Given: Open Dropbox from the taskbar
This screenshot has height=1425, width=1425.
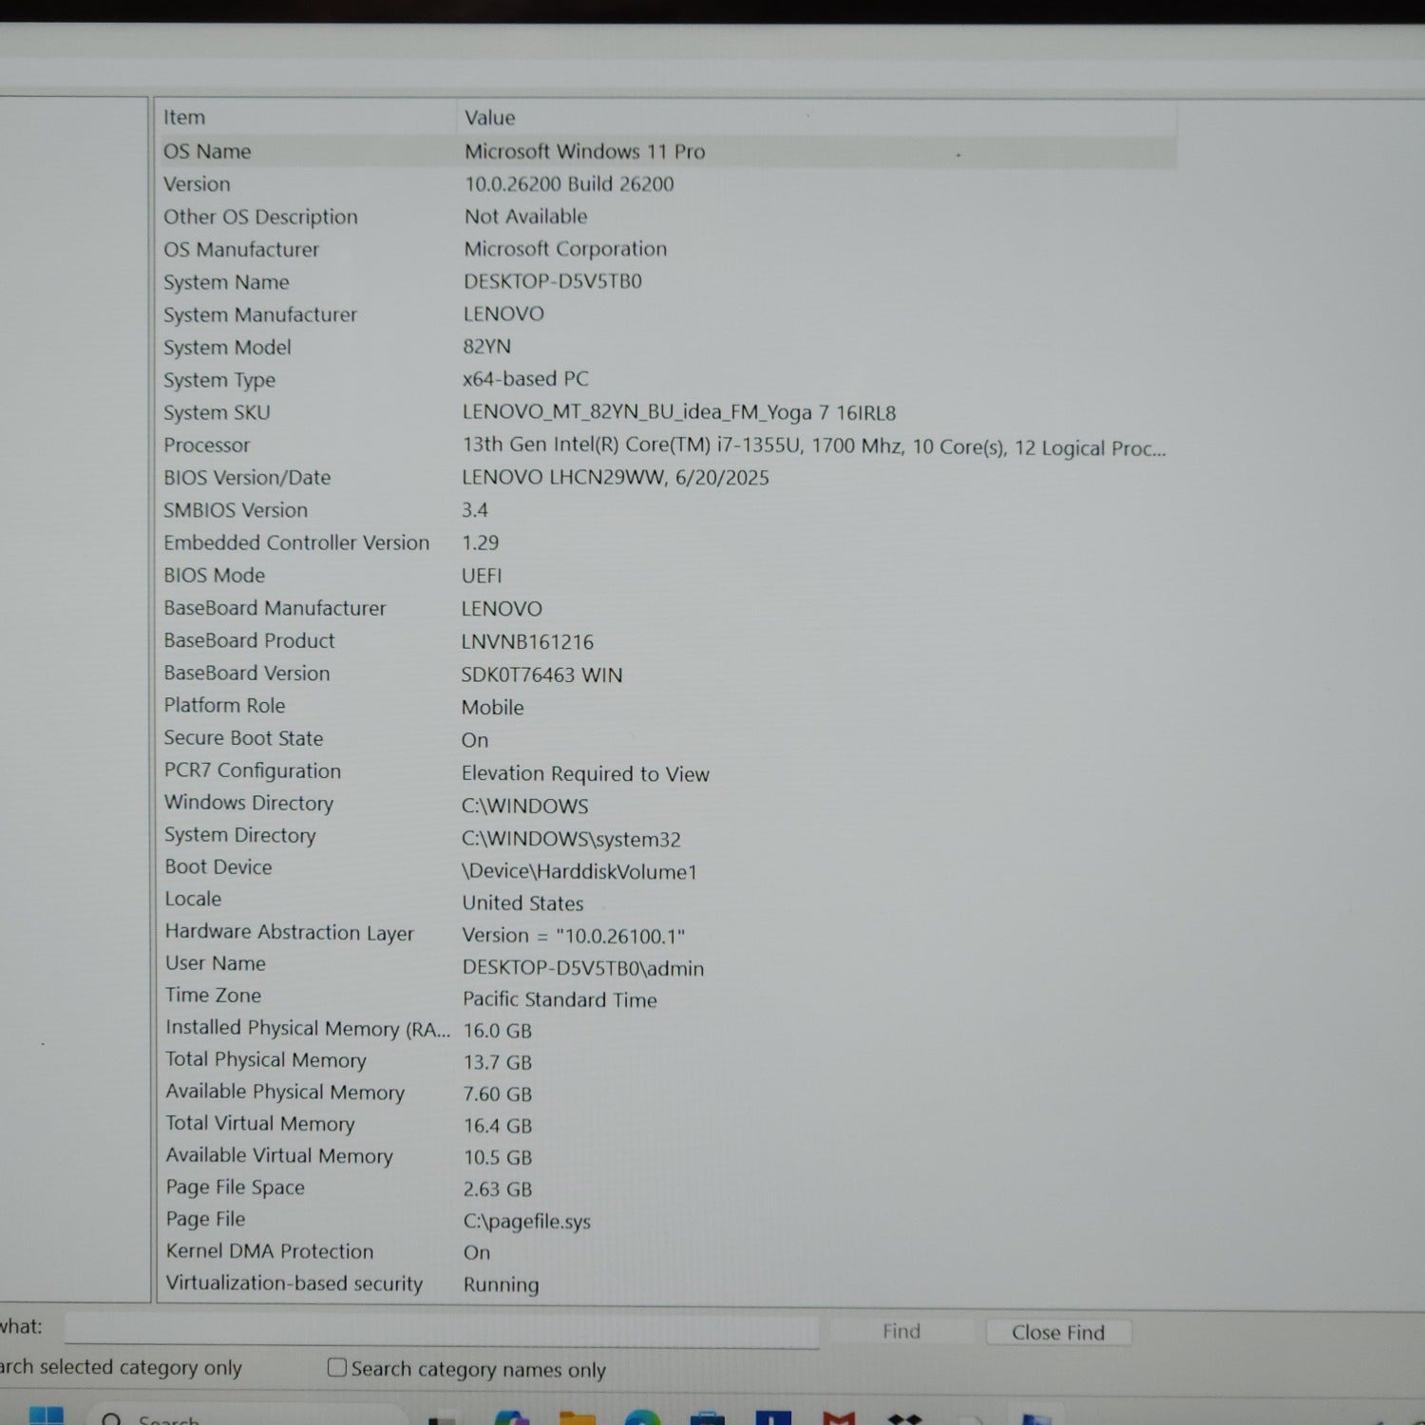Looking at the screenshot, I should tap(904, 1418).
